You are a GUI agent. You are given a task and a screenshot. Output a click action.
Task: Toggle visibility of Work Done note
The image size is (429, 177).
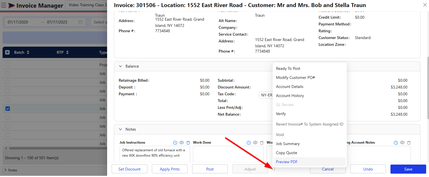tap(255, 143)
